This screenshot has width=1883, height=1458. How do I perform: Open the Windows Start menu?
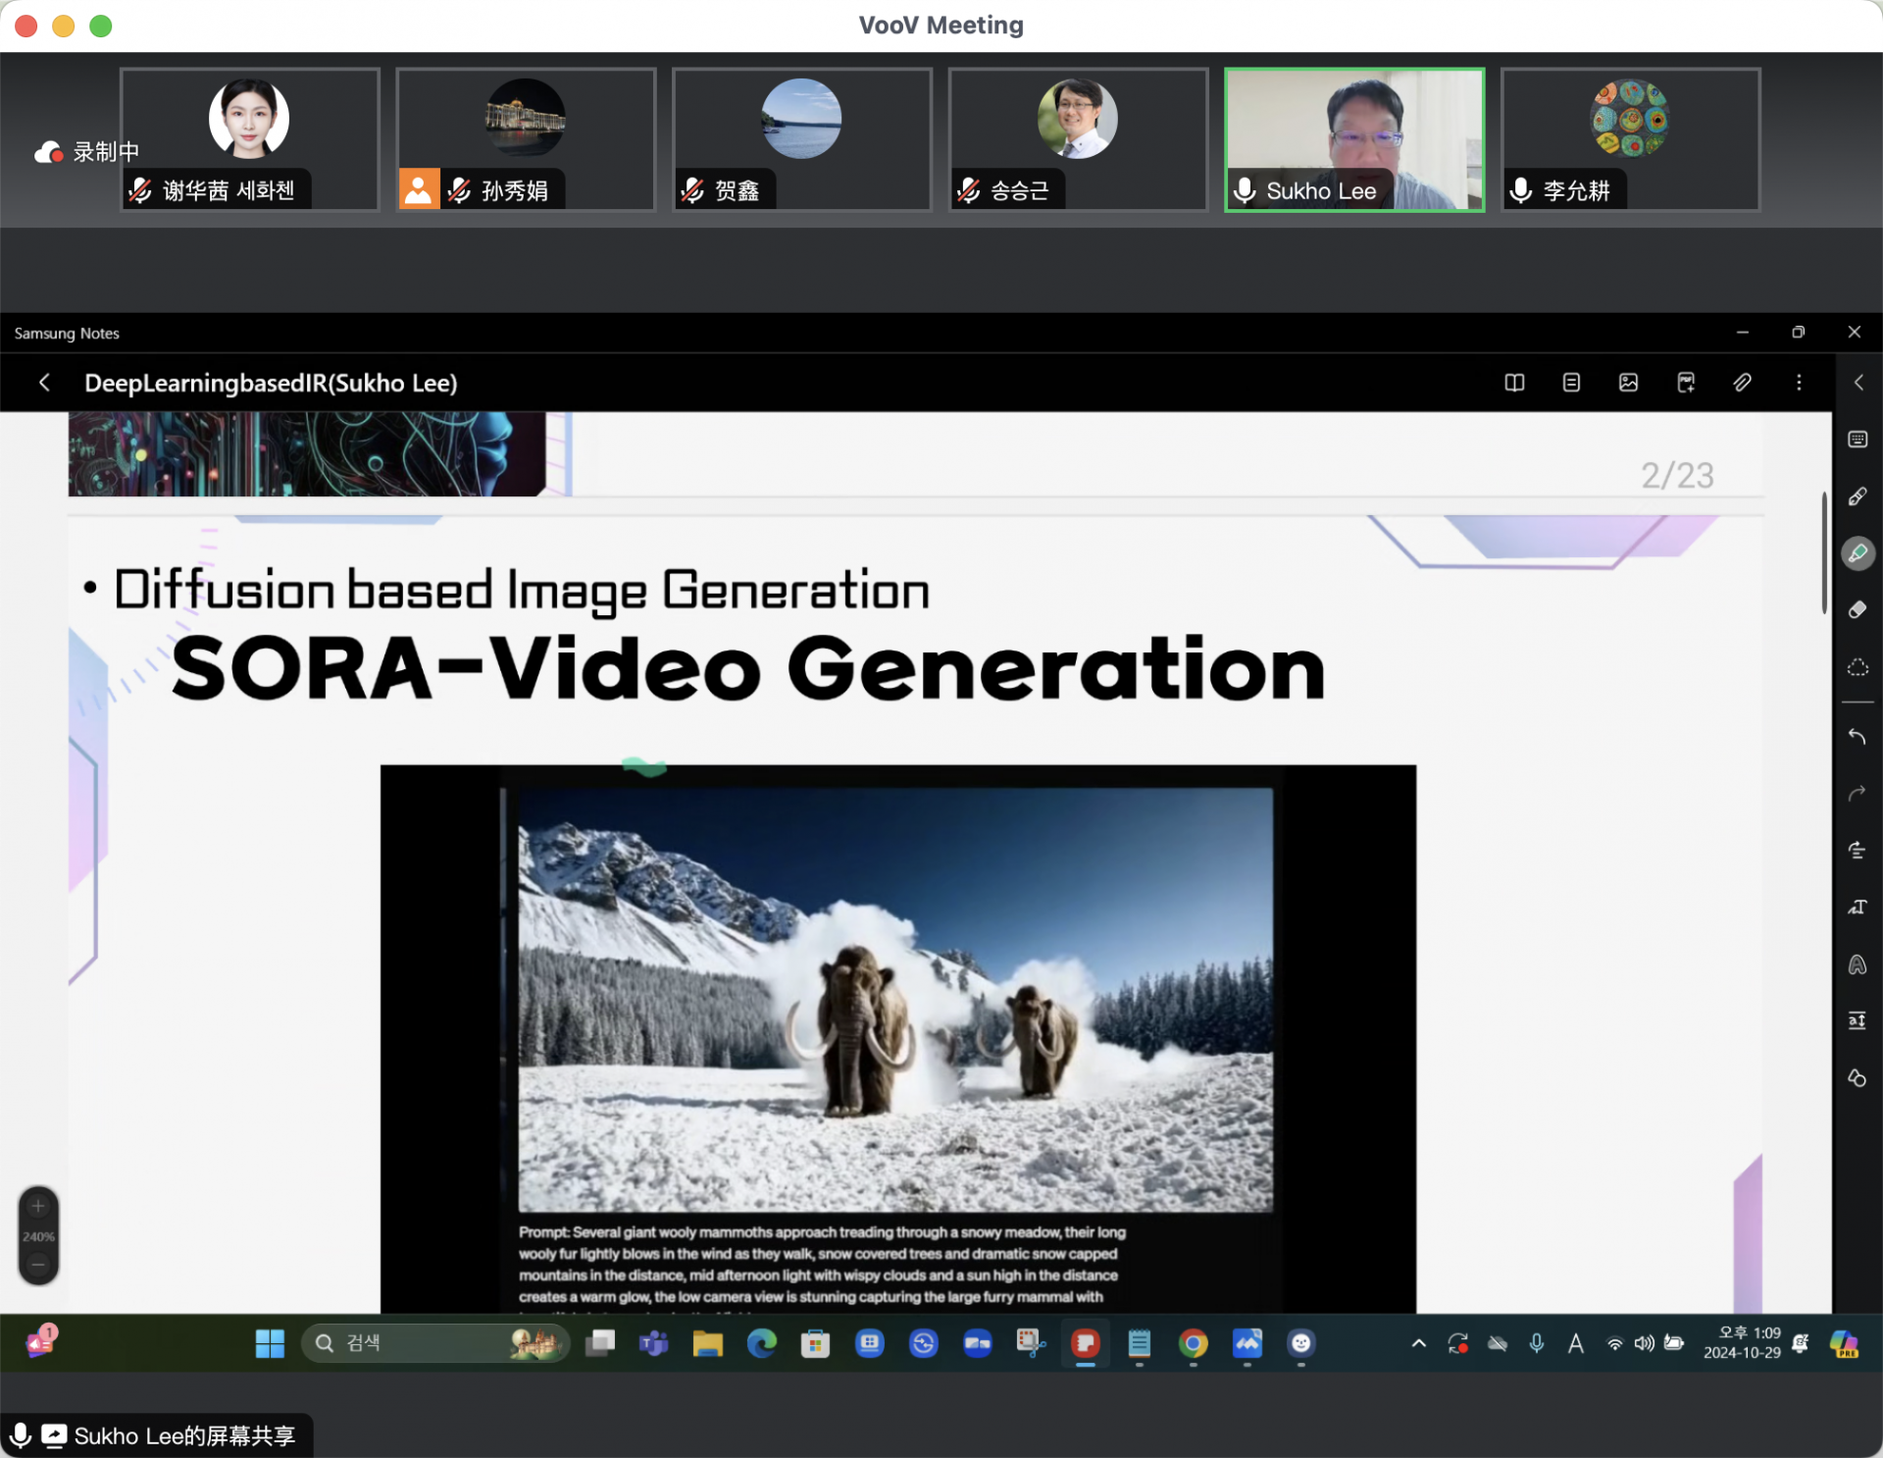point(270,1343)
